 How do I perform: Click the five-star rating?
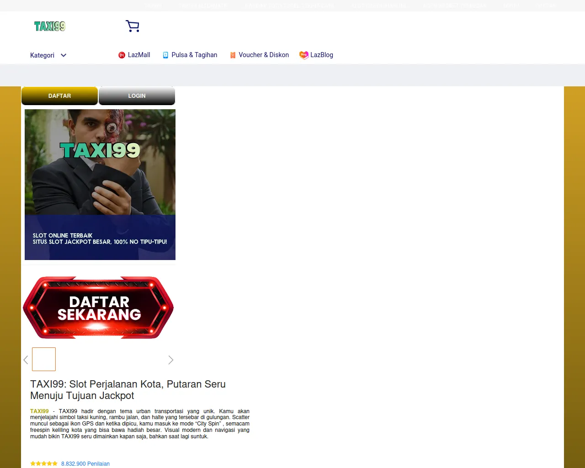pyautogui.click(x=44, y=463)
